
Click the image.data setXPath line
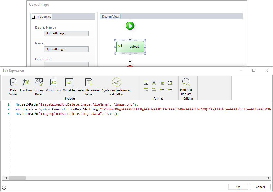pos(67,114)
